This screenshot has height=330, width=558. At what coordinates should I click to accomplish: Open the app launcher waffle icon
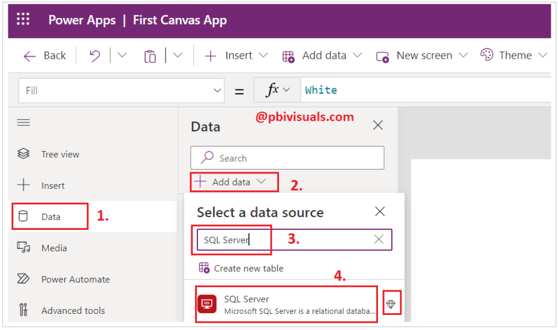tap(23, 19)
